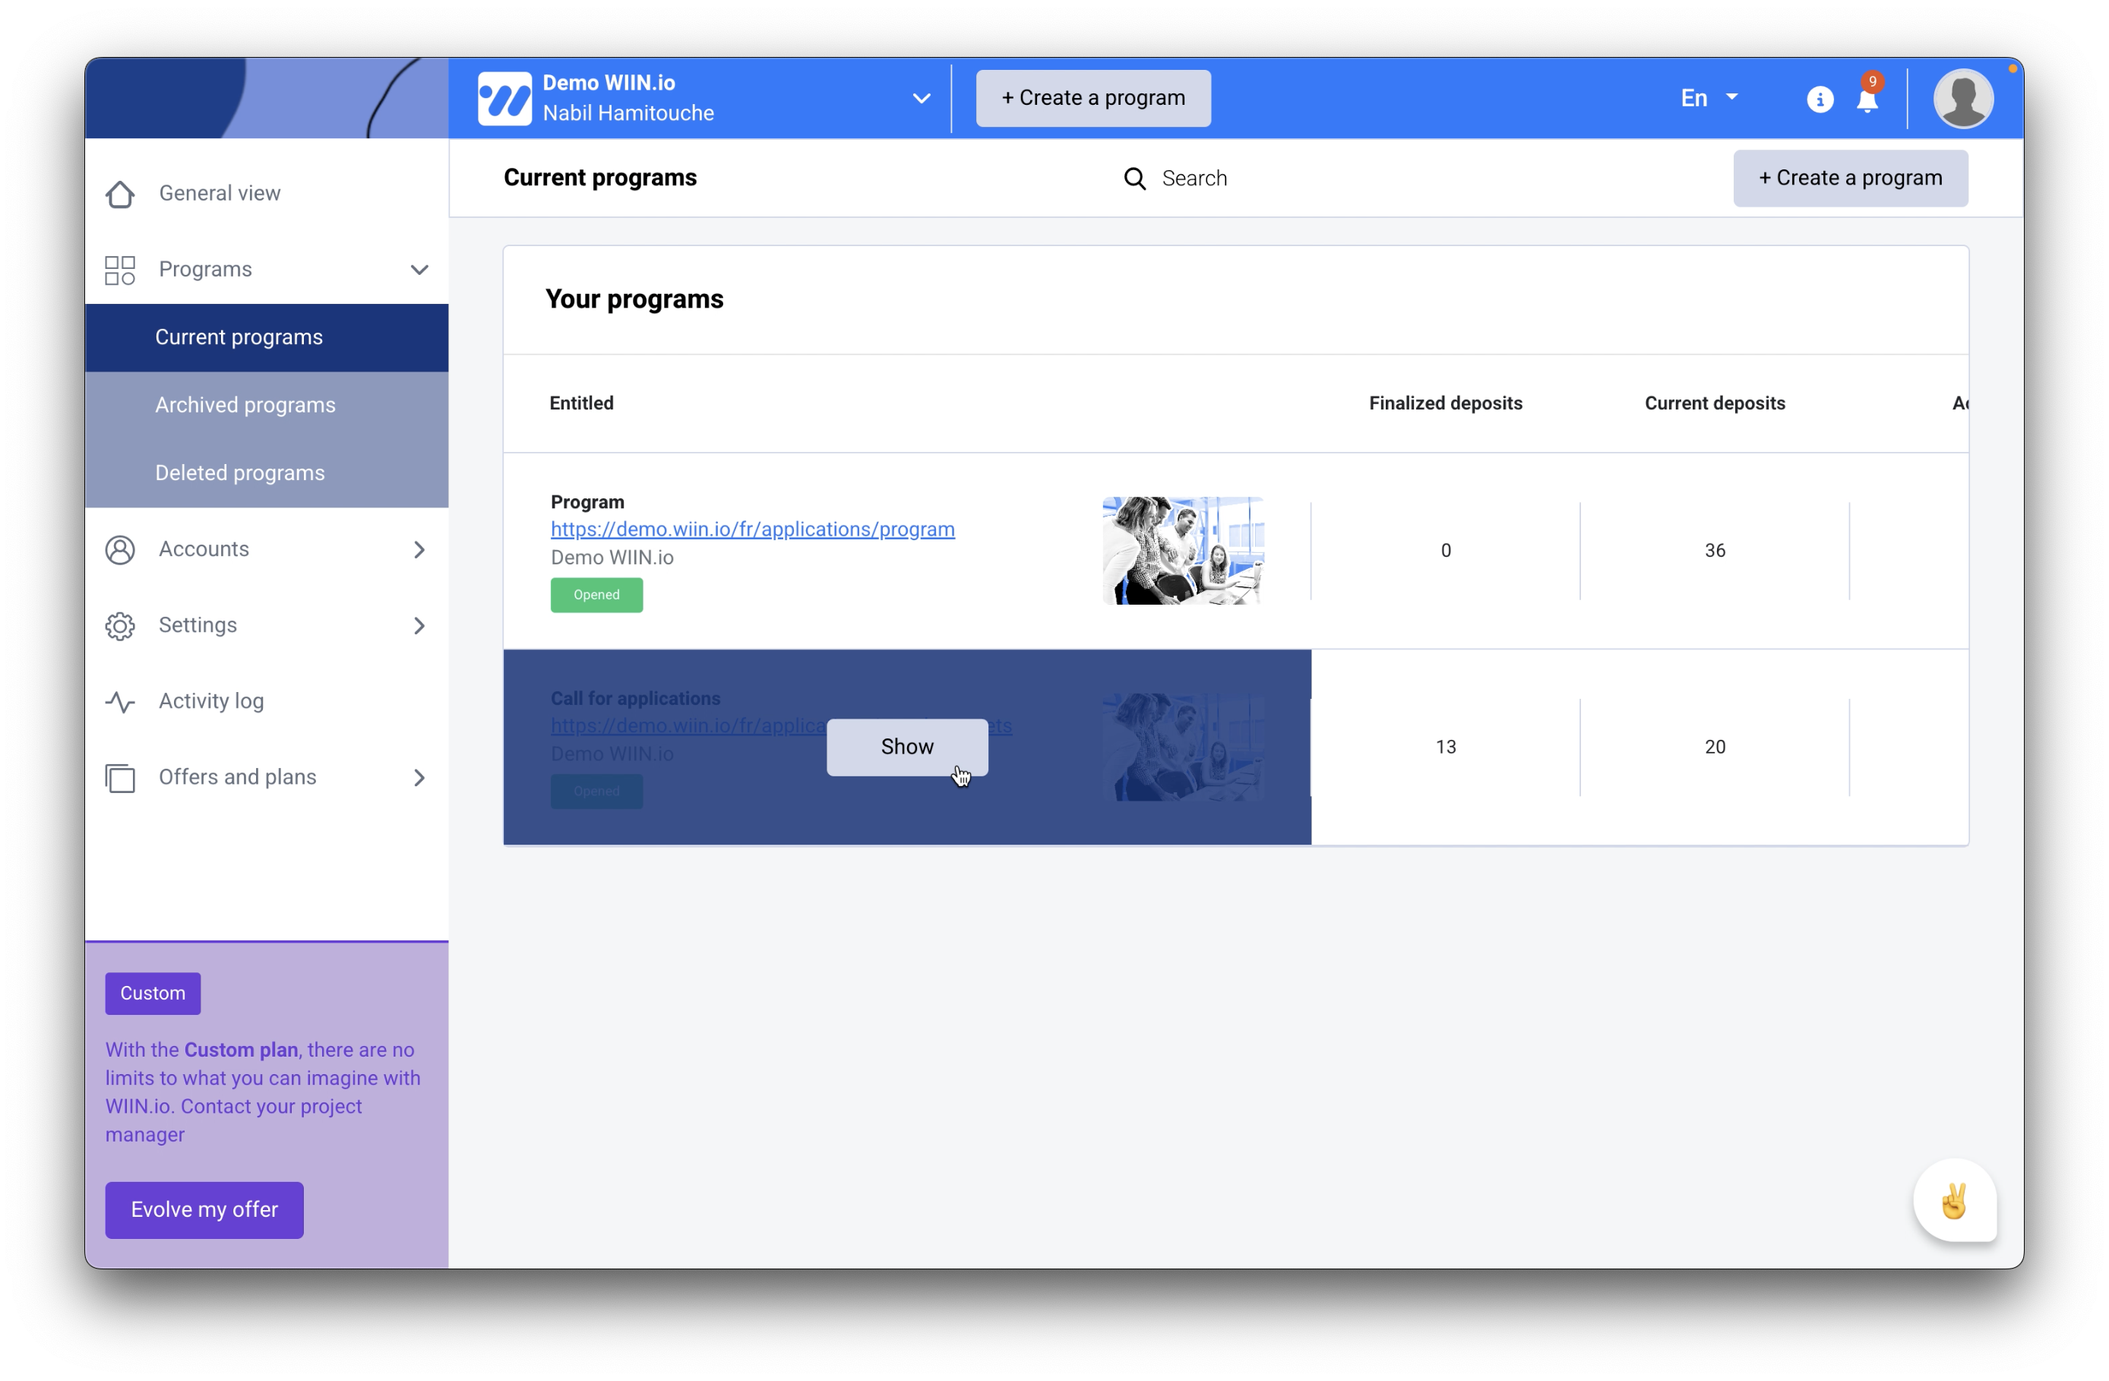Click the Current deposits column header
Screen dimensions: 2109x1381
(x=1714, y=404)
